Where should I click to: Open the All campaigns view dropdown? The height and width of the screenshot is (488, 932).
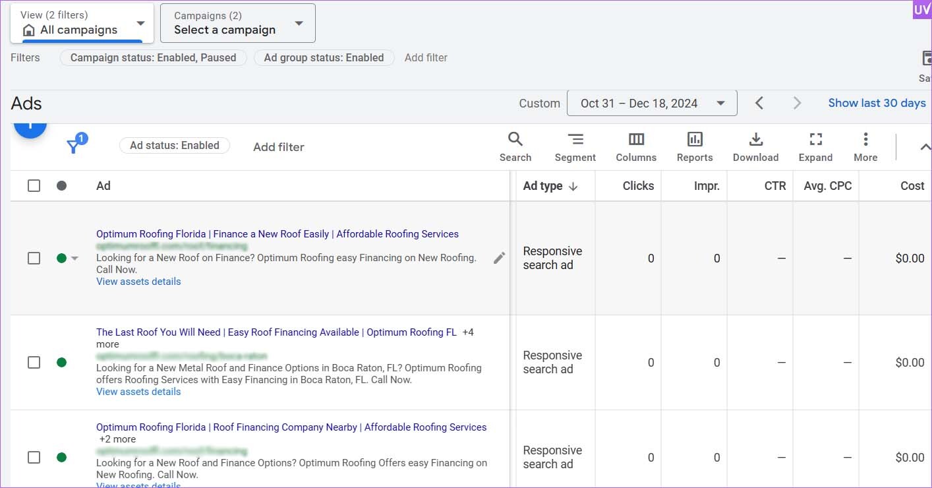pos(82,23)
